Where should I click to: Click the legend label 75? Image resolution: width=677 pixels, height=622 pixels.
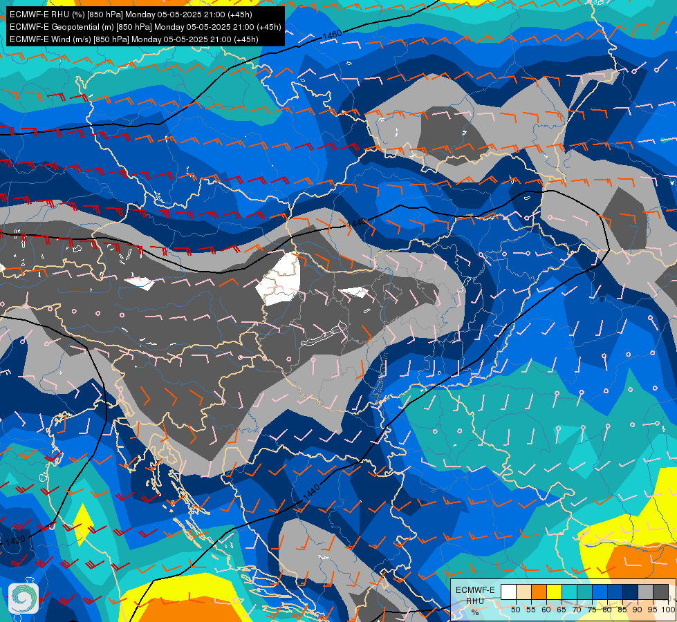point(592,610)
